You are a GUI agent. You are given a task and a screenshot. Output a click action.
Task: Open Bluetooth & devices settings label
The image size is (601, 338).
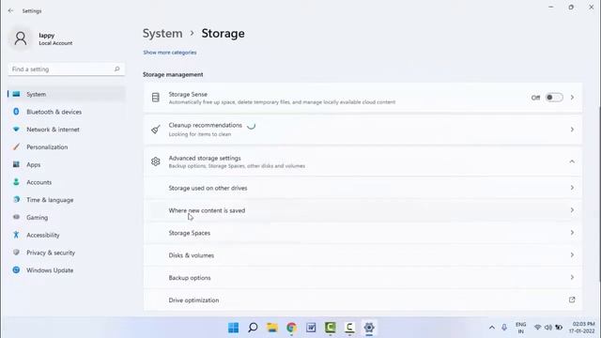coord(54,112)
